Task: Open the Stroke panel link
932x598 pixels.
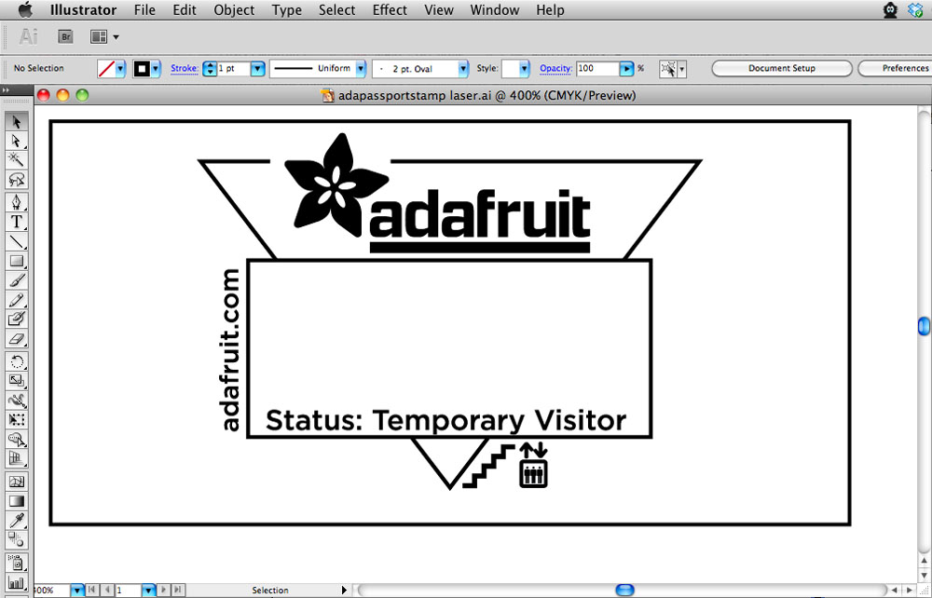Action: pyautogui.click(x=185, y=68)
